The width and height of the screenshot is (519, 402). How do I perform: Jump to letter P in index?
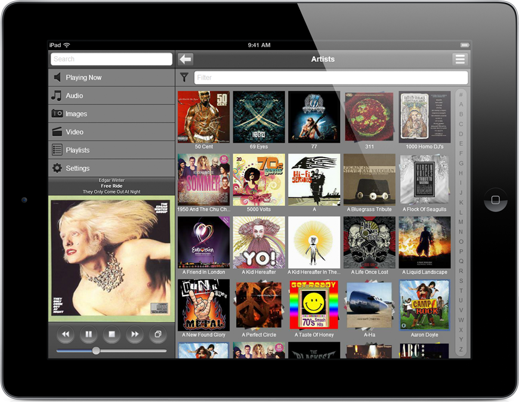click(461, 251)
